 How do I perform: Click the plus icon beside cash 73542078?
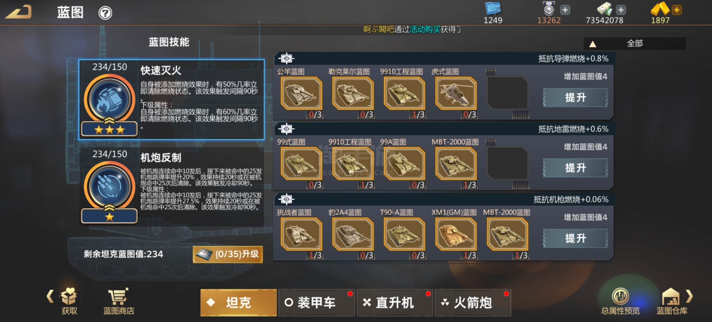621,10
